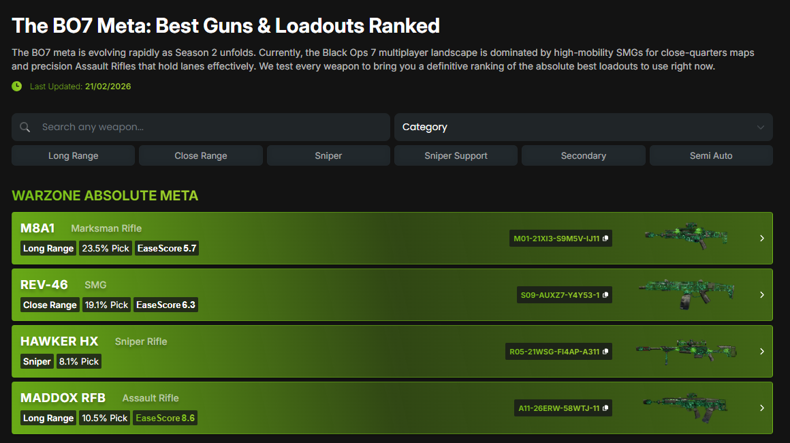Image resolution: width=790 pixels, height=443 pixels.
Task: Click the Last Updated clock icon
Action: [x=17, y=87]
